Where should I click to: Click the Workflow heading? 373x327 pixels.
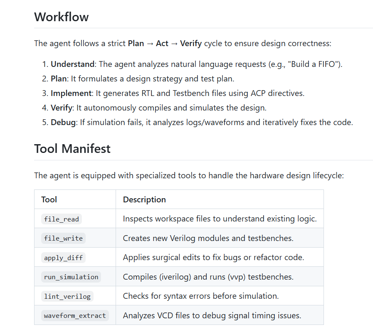point(62,17)
